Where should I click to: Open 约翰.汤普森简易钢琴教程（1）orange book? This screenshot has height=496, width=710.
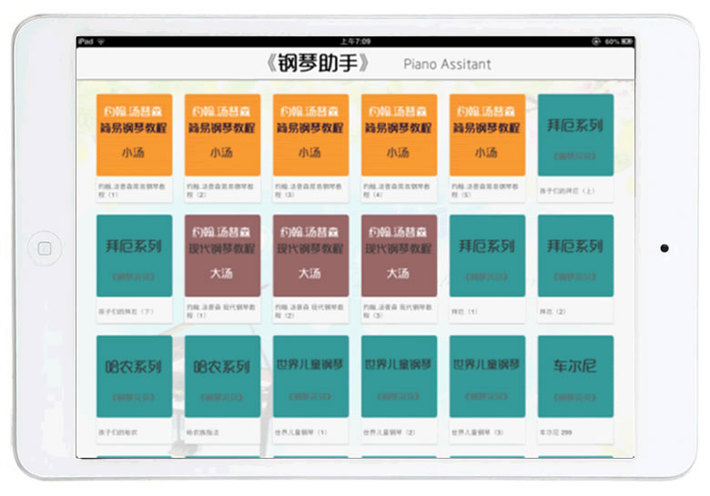click(134, 135)
